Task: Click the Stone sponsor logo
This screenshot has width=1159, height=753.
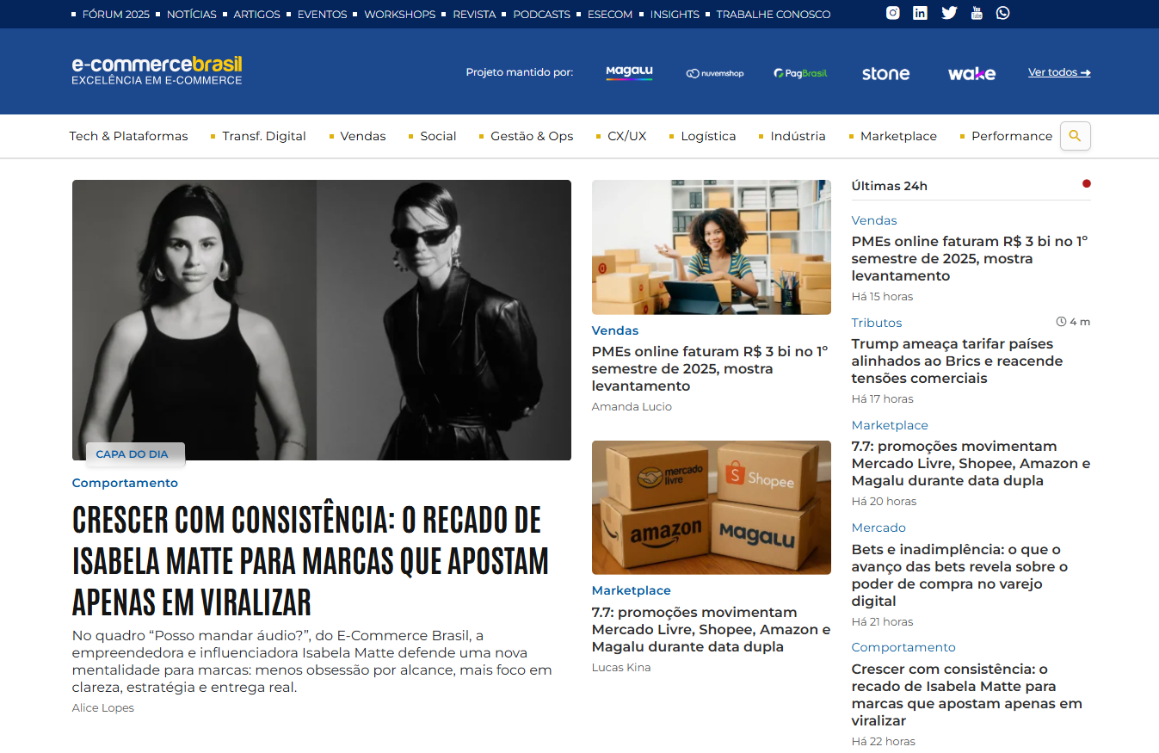Action: 885,74
